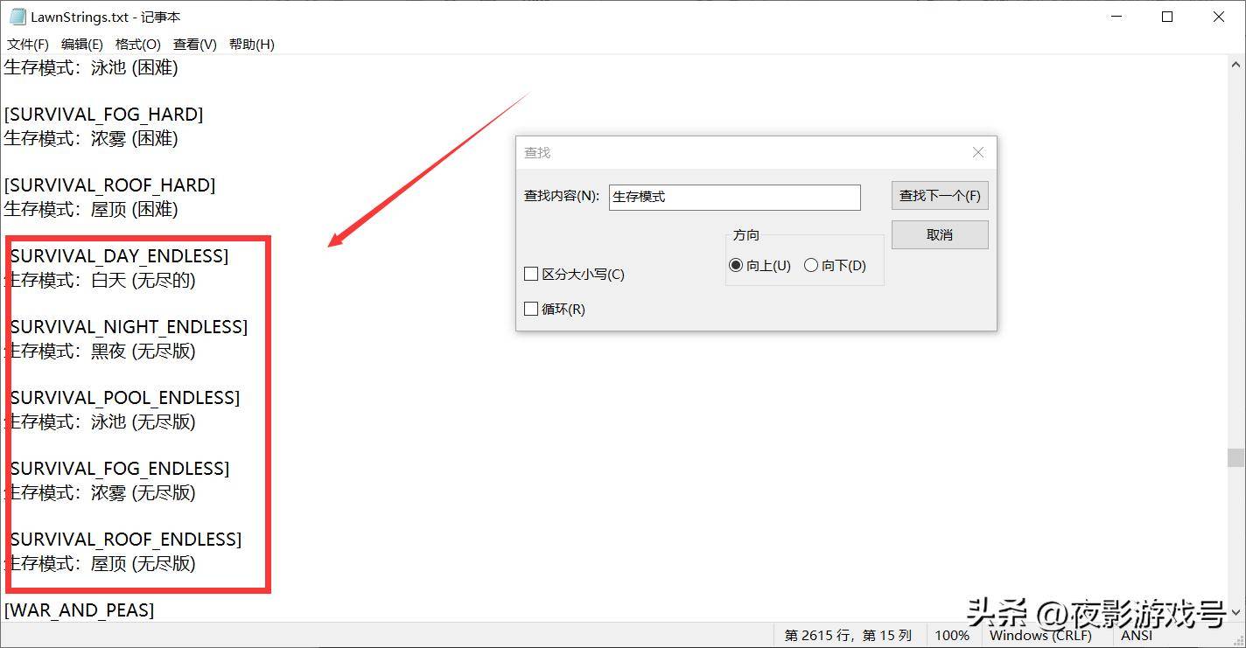Click the 取消 Cancel button
The image size is (1246, 648).
939,234
